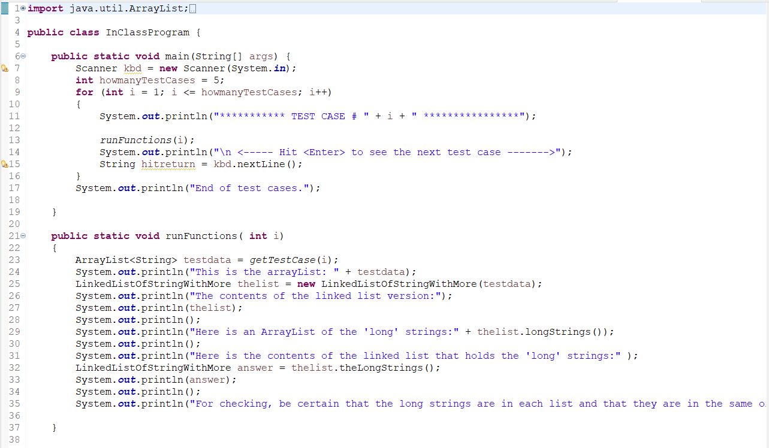Expand the collapsed import statements fold
Viewport: 769px width, 448px height.
(22, 8)
